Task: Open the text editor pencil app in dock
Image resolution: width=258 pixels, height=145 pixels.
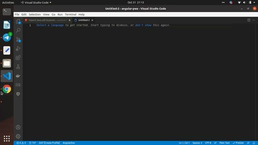Action: [7, 50]
